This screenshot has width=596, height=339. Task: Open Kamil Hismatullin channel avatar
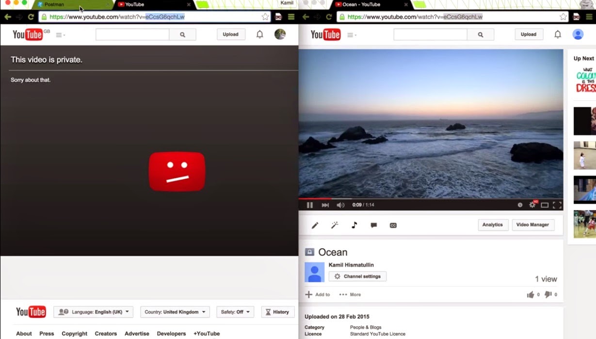314,272
